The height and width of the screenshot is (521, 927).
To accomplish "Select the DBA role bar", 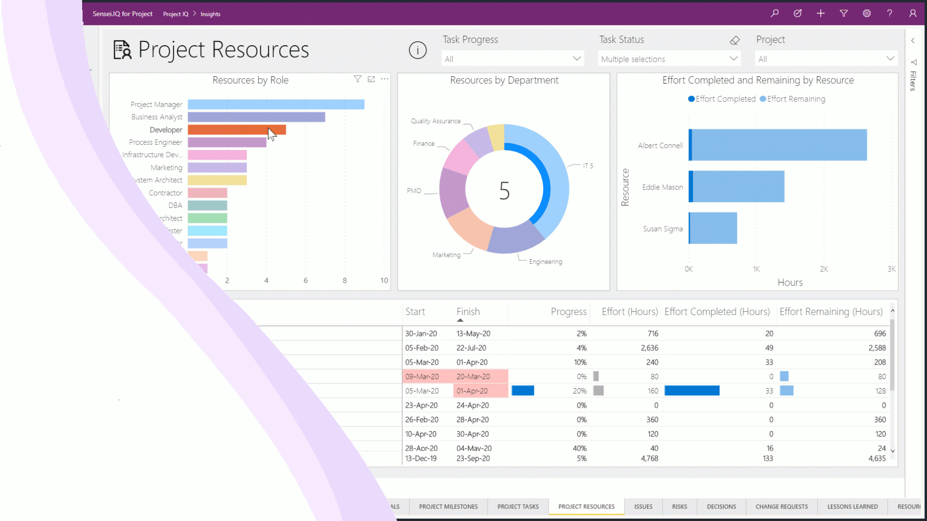I will coord(207,205).
